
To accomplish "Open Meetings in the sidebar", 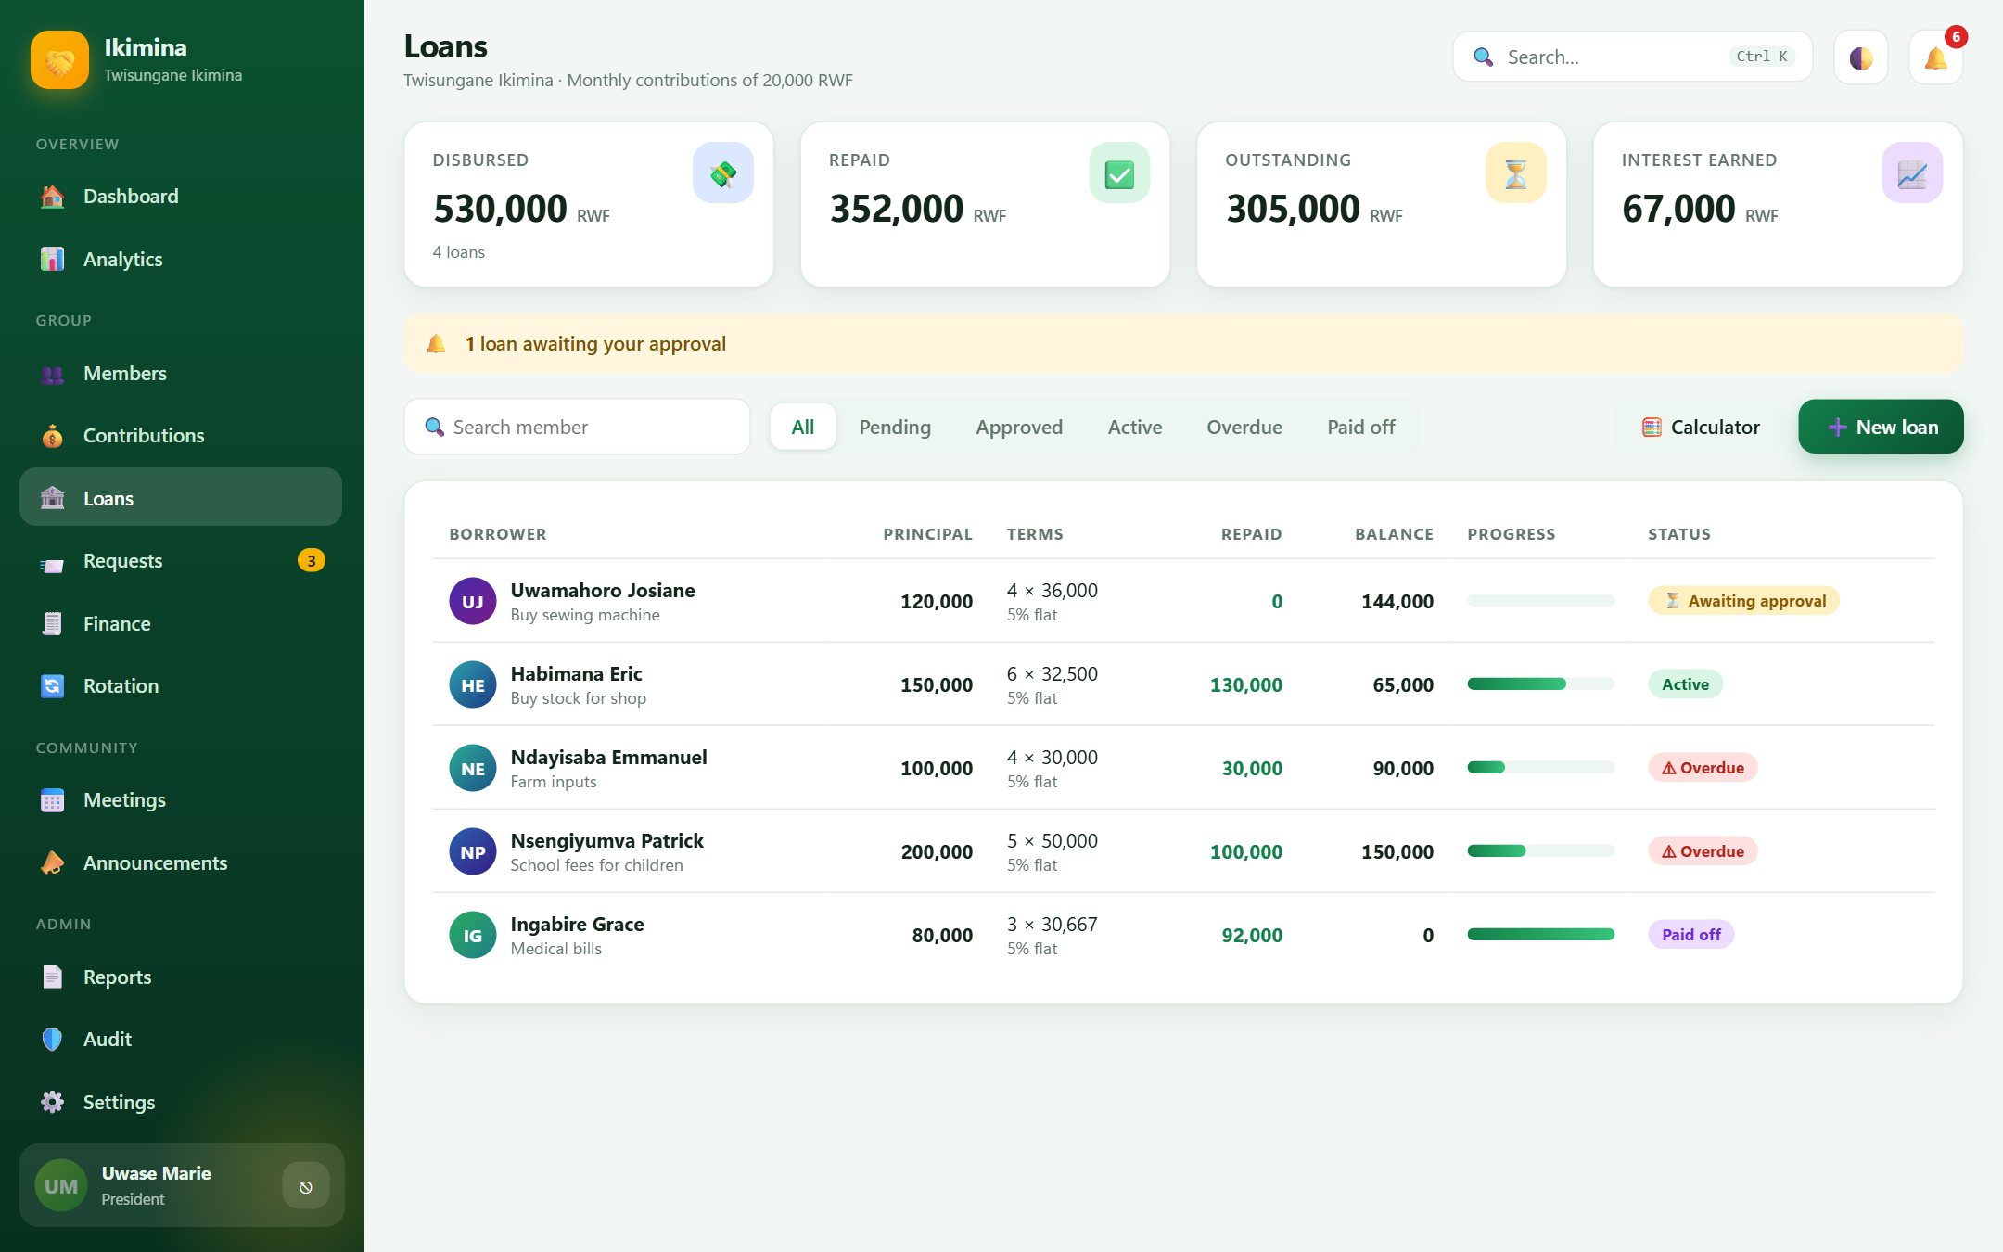I will (x=181, y=800).
